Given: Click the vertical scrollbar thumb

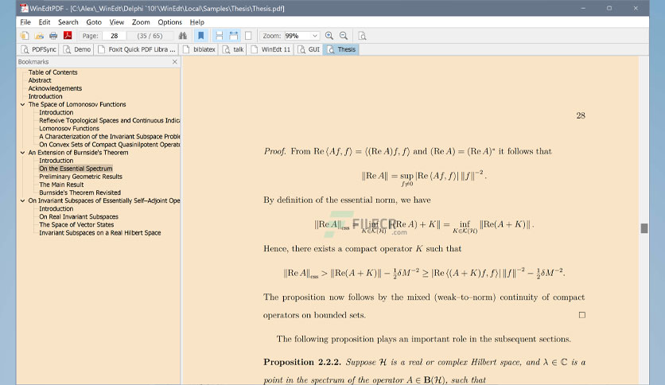Looking at the screenshot, I should tap(644, 228).
